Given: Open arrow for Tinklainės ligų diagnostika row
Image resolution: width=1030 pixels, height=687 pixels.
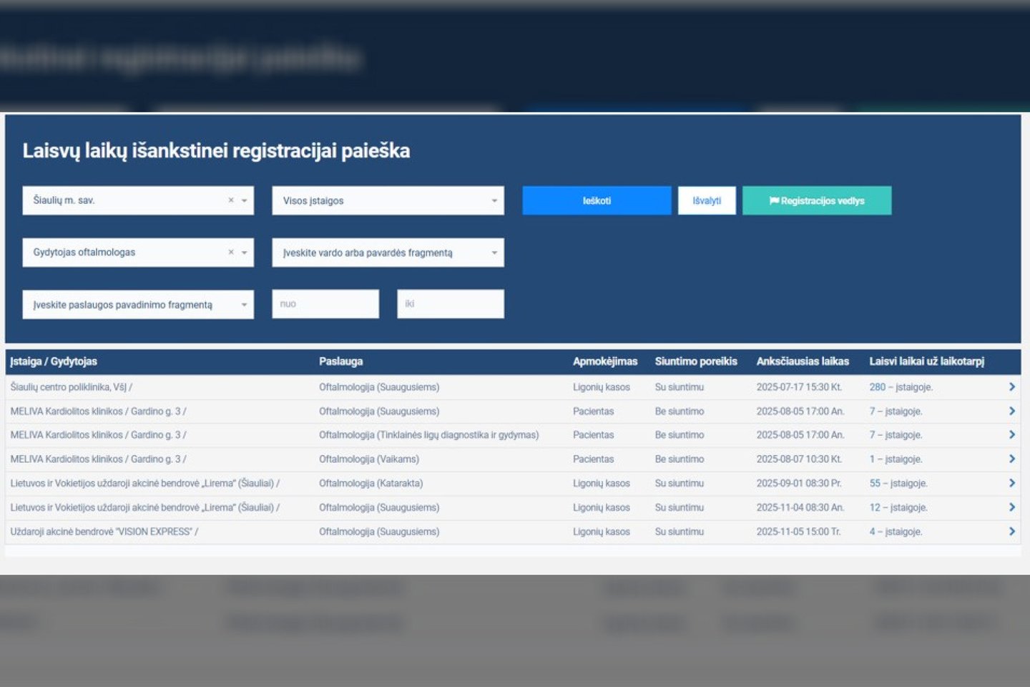Looking at the screenshot, I should tap(1011, 435).
